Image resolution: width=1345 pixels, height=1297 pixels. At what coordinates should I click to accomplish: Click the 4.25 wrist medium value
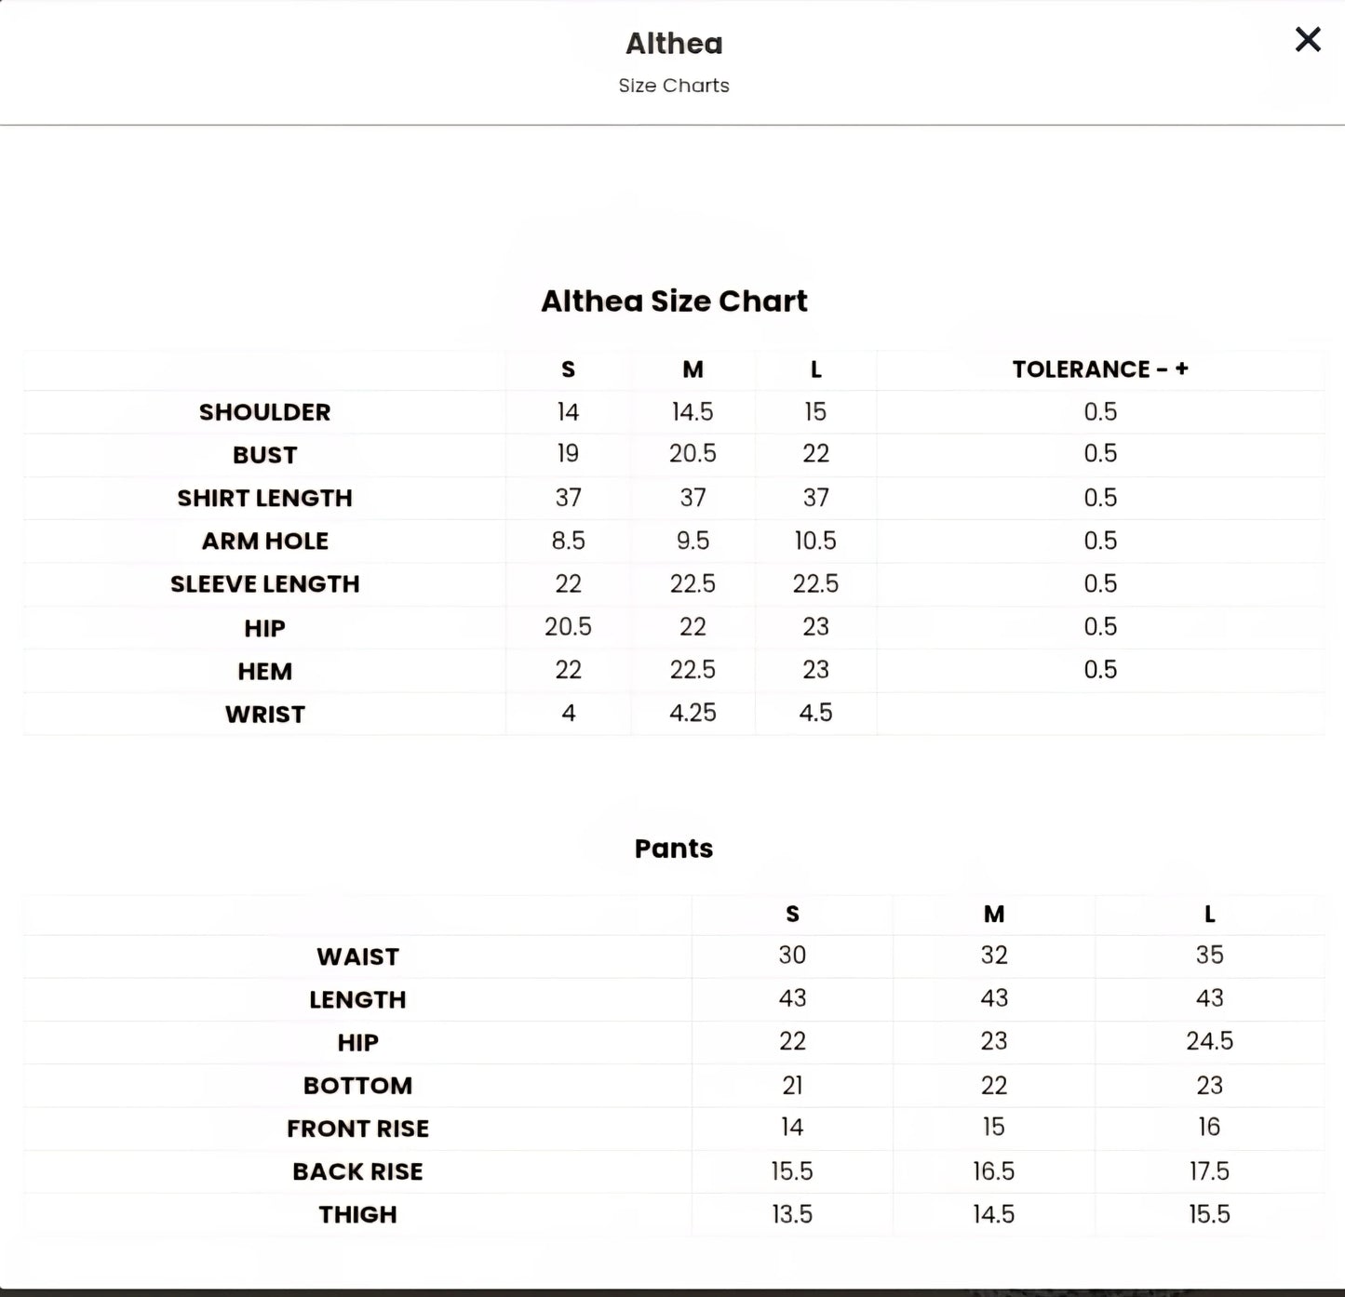coord(693,713)
